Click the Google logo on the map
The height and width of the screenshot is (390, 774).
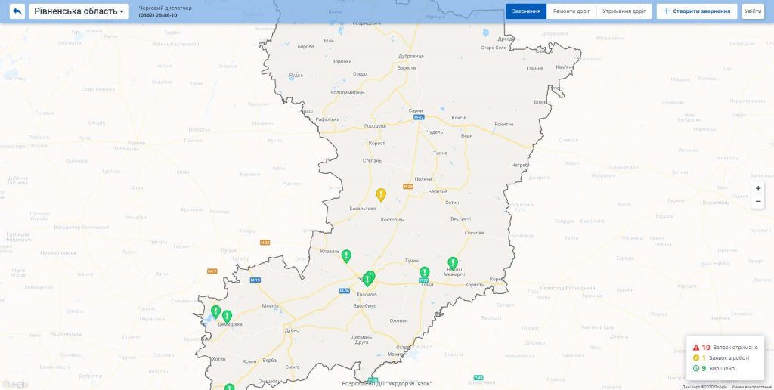(15, 384)
